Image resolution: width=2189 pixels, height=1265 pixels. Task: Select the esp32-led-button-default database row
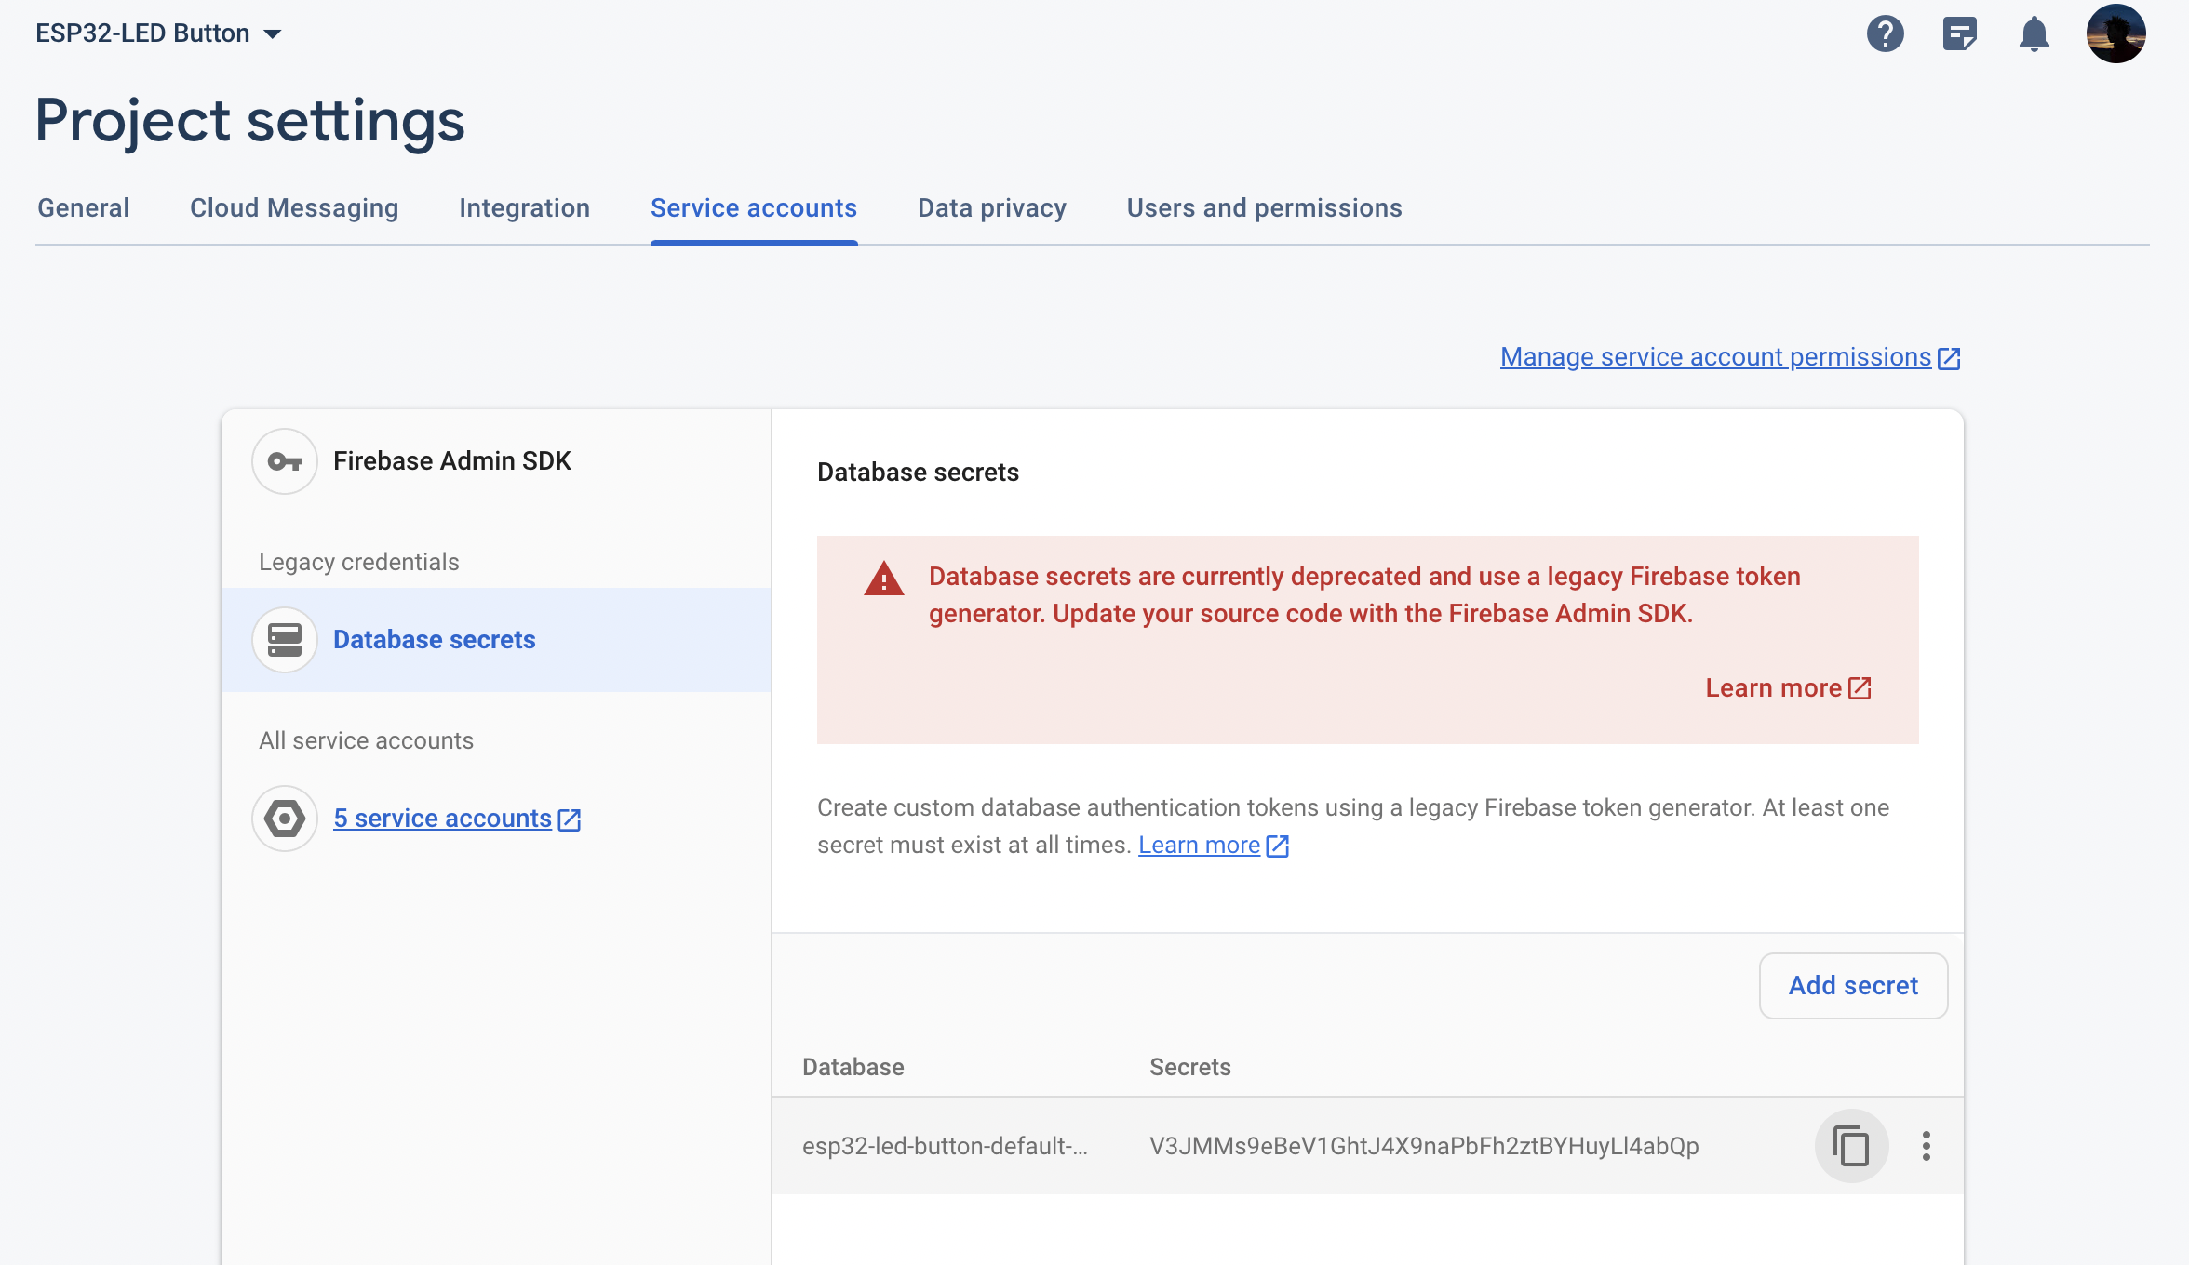click(944, 1146)
